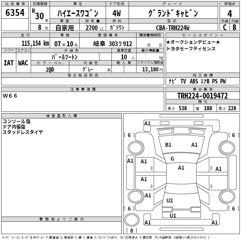Select the first registration year H30
Image resolution: width=241 pixels, height=241 pixels.
[38, 14]
